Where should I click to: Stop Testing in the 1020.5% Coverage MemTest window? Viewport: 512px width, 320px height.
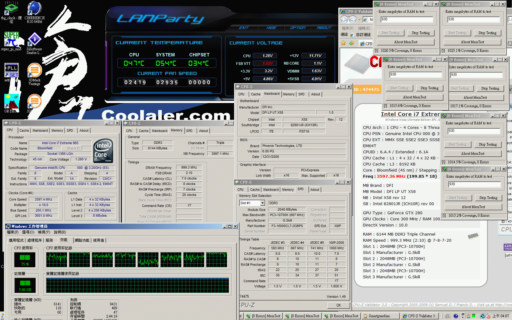point(421,33)
